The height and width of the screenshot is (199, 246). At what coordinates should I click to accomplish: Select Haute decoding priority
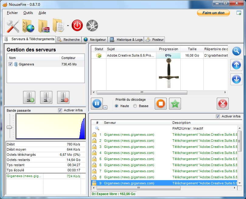(116, 106)
